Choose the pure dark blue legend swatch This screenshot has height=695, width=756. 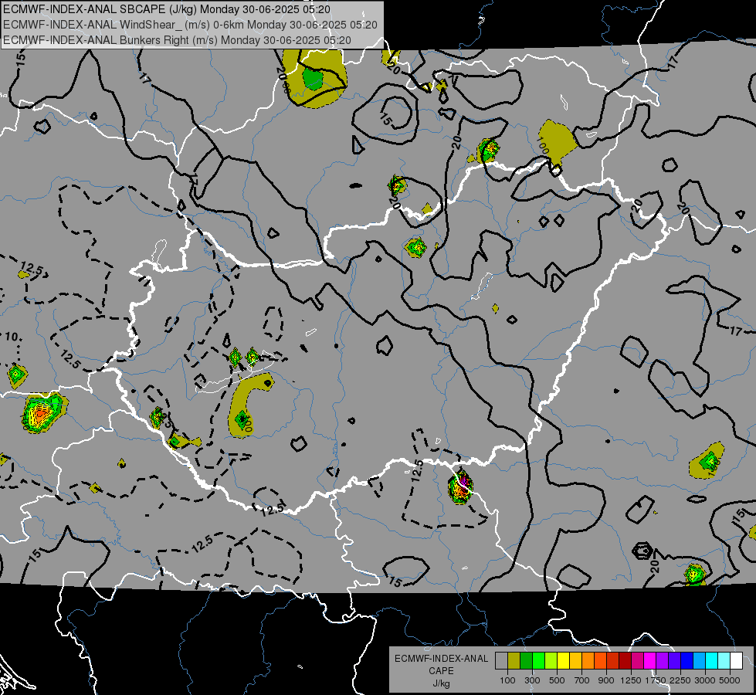coord(686,661)
